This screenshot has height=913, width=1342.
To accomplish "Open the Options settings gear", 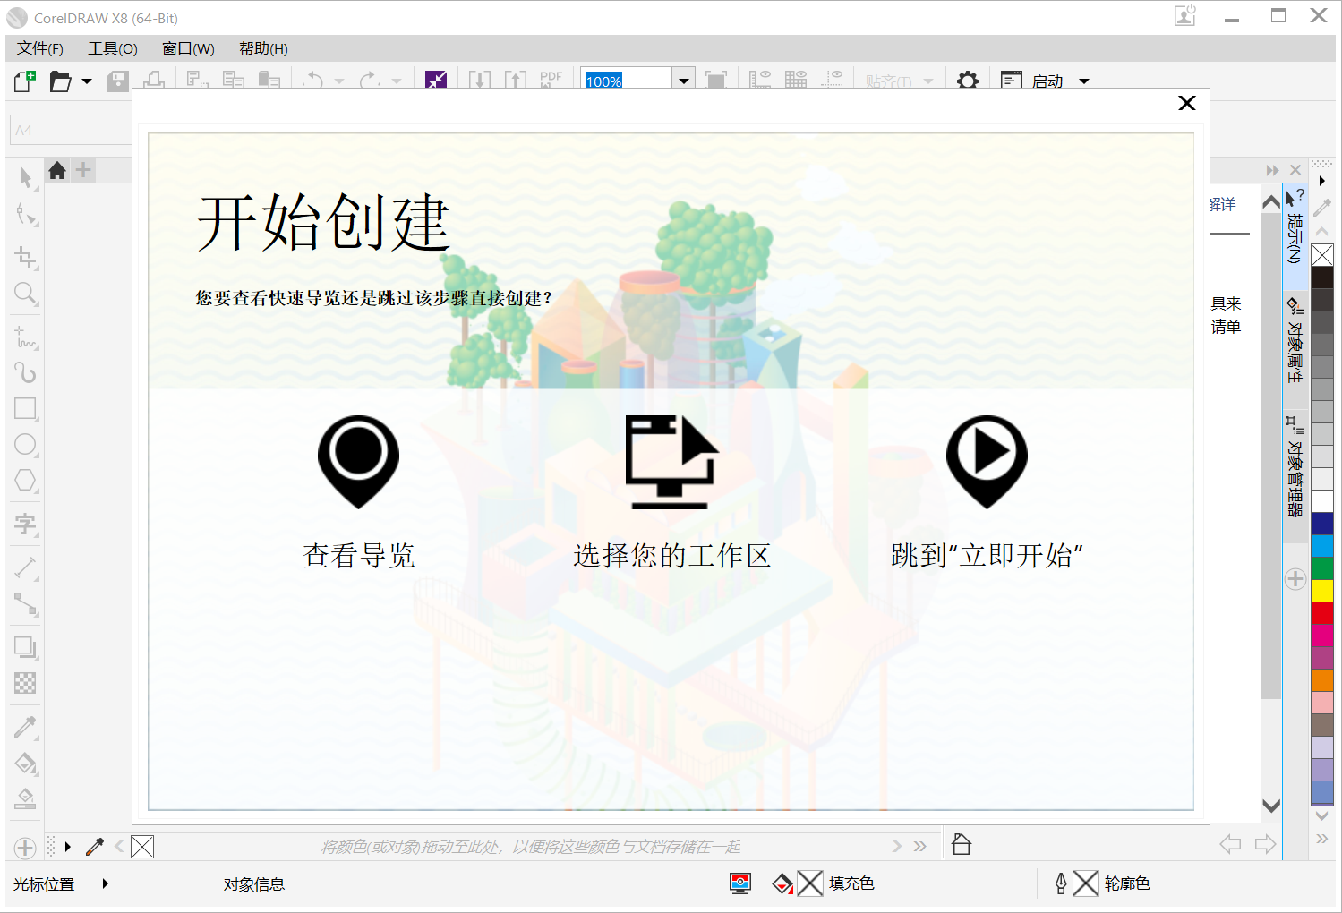I will point(968,81).
